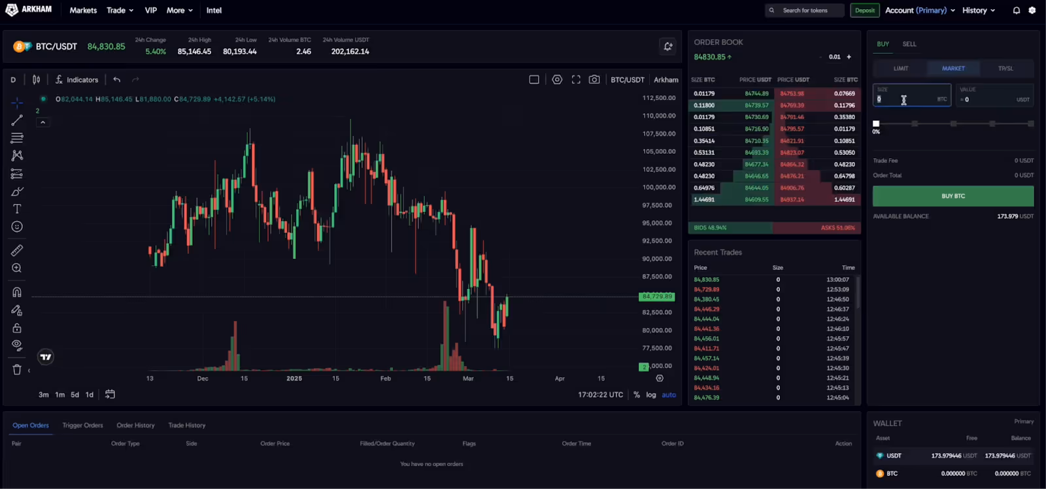Toggle lock all drawings

[17, 328]
